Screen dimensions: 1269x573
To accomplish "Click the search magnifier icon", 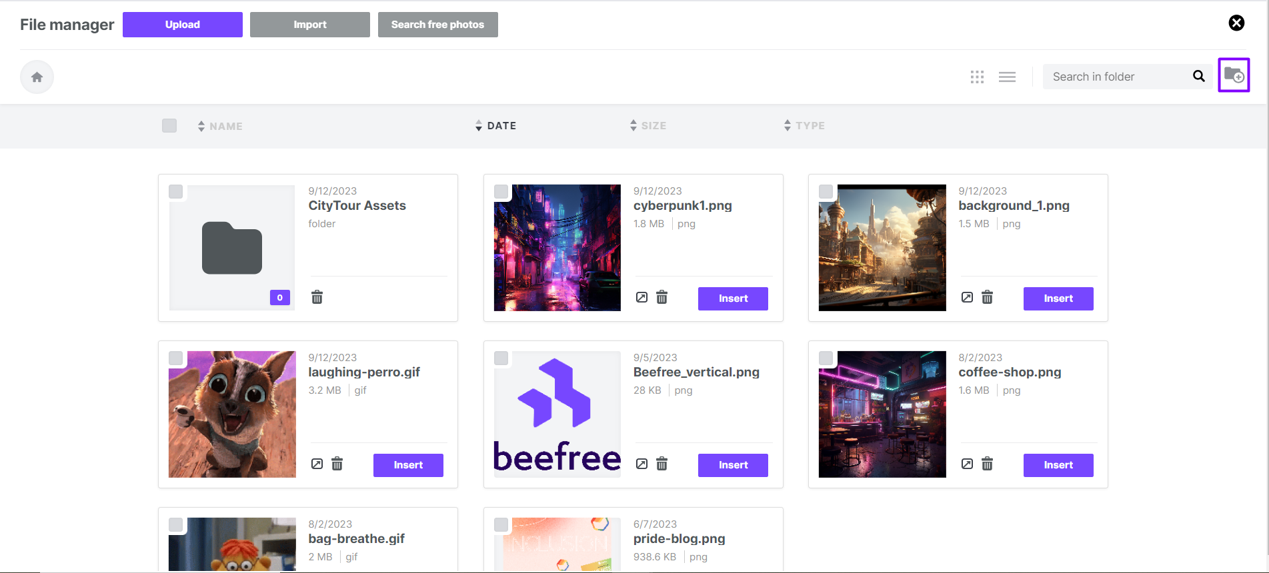I will point(1199,76).
